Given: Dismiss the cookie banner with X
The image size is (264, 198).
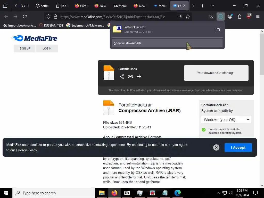Looking at the screenshot, I should [216, 147].
